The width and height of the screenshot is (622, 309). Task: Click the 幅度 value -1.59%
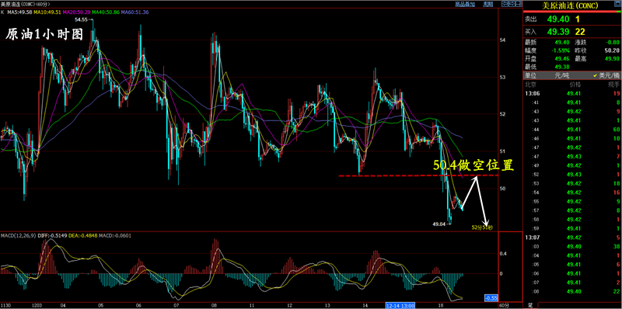click(560, 50)
